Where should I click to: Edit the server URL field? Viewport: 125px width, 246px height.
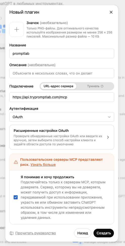[62, 97]
